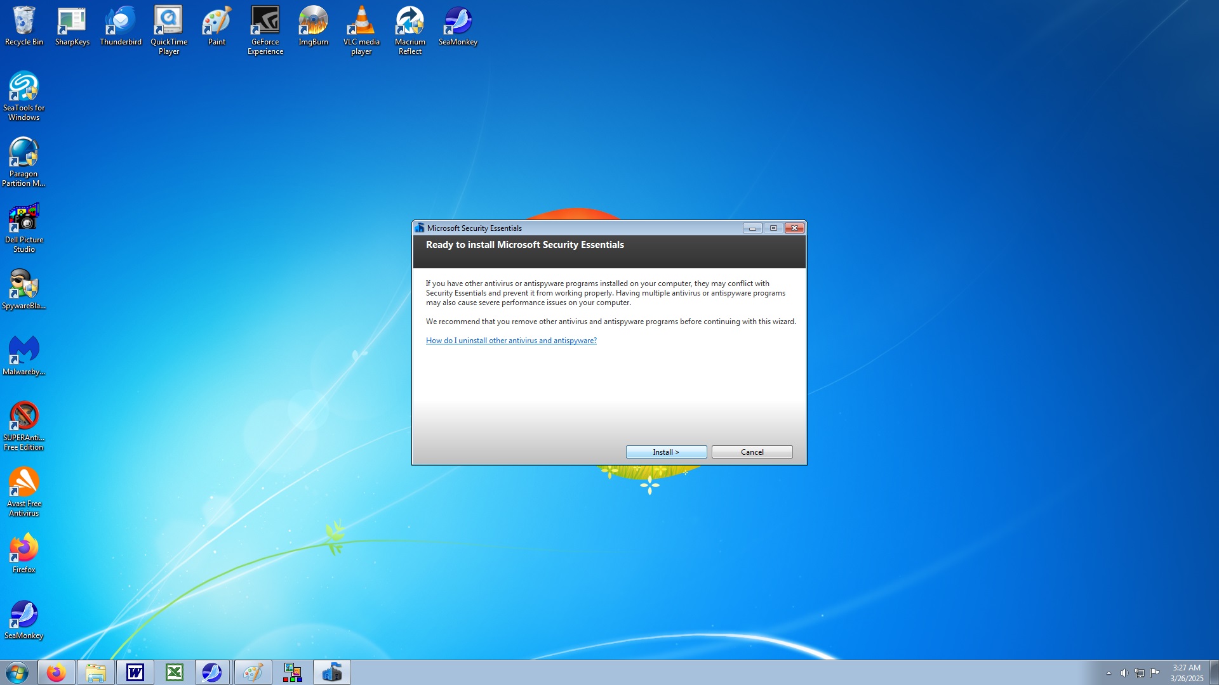Select the SharpKeys desktop shortcut
Screen dimensions: 1219x685
point(72,26)
